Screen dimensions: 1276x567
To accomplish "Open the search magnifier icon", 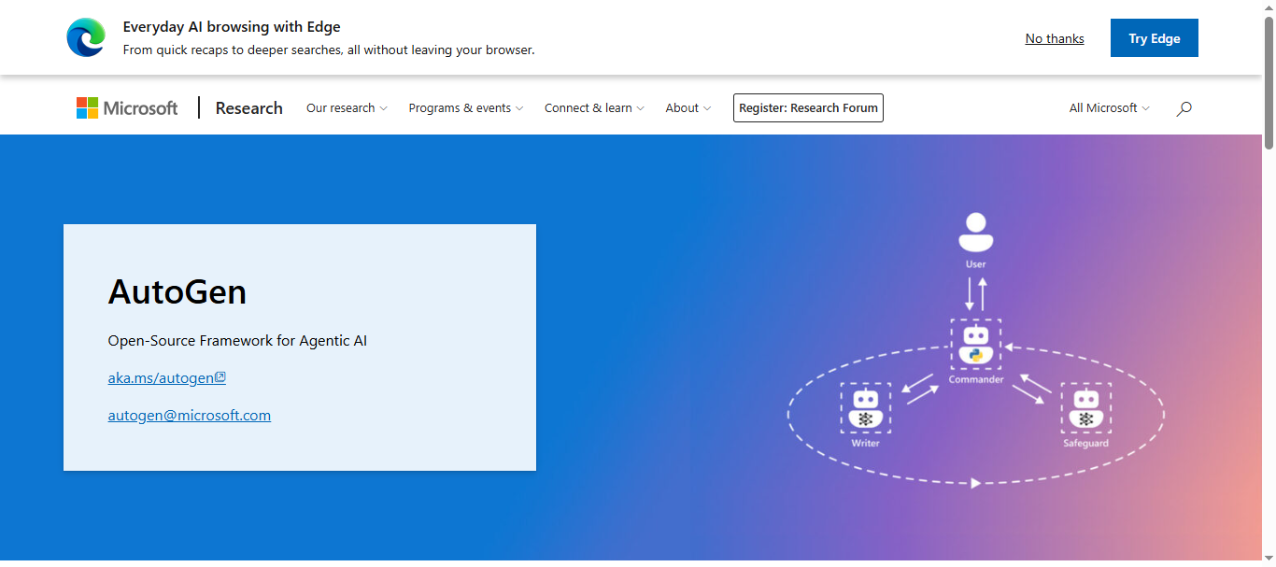I will 1184,108.
